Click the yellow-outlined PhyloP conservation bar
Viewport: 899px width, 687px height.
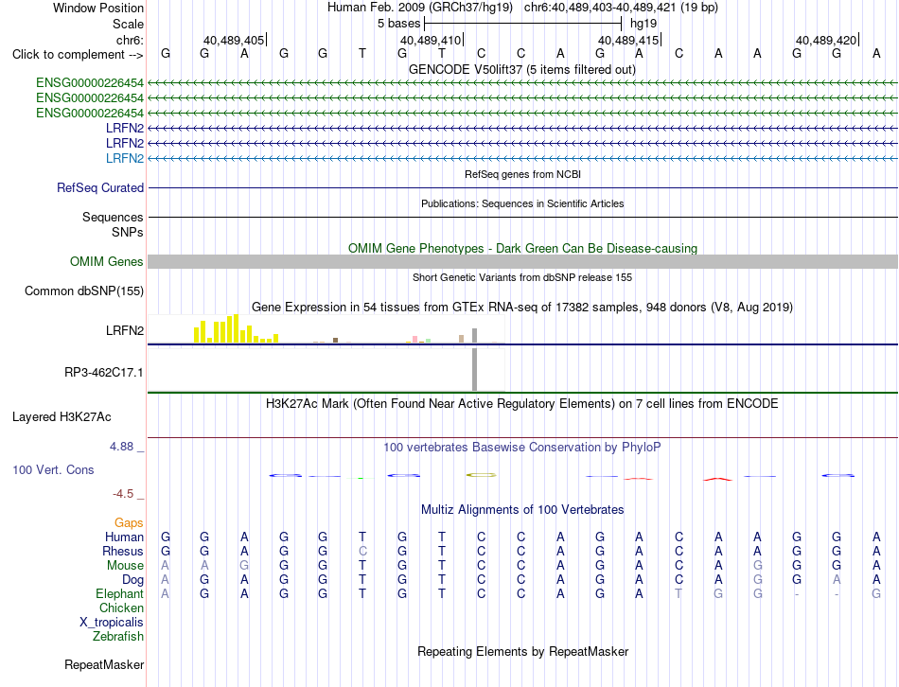pyautogui.click(x=481, y=475)
